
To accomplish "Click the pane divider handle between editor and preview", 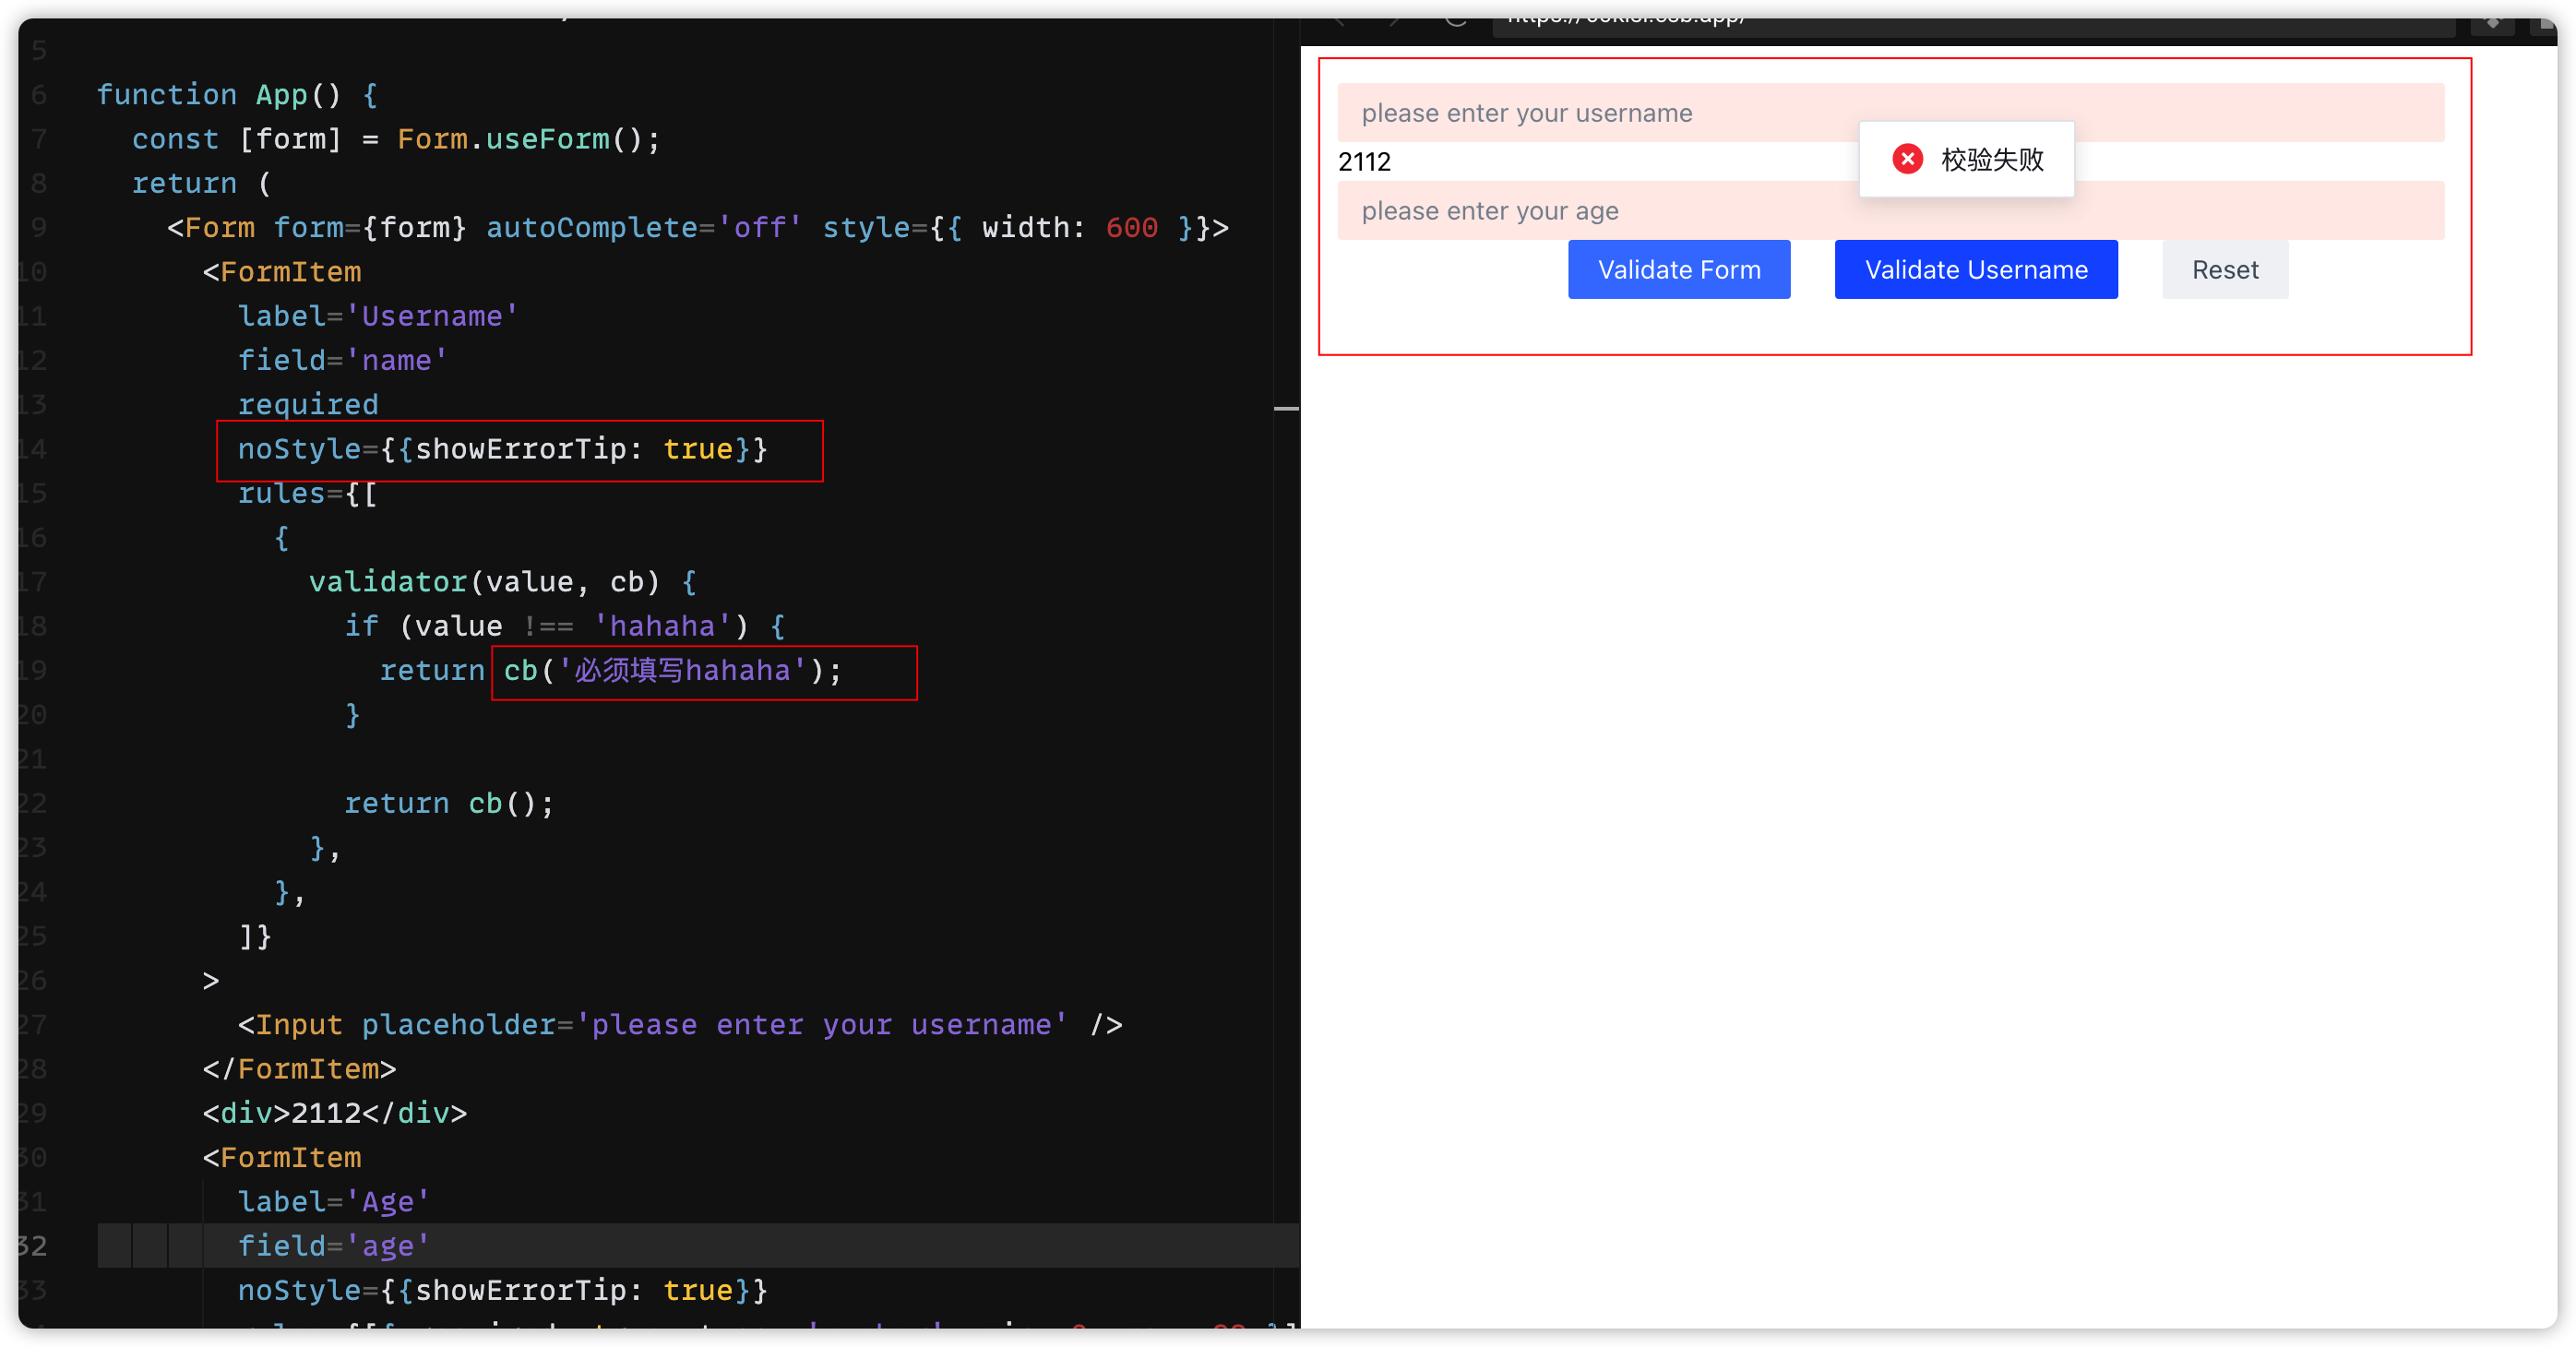I will click(1288, 410).
